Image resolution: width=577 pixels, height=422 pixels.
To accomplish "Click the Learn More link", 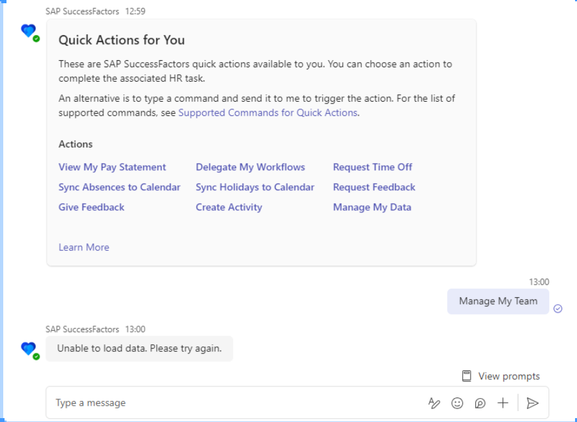I will [x=84, y=247].
